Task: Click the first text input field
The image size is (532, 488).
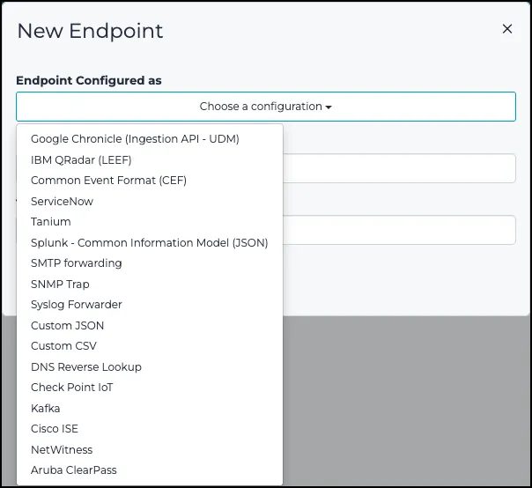Action: [398, 168]
